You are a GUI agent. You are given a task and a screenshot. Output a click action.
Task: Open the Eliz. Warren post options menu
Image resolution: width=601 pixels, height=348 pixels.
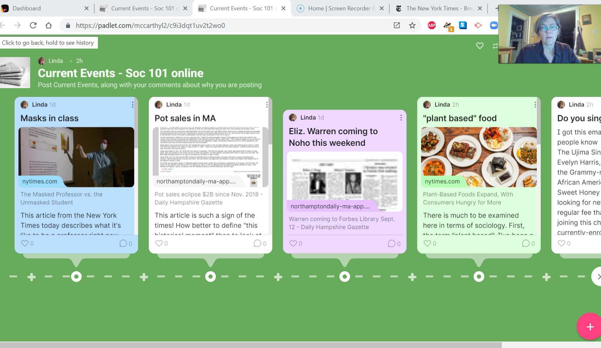coord(401,118)
